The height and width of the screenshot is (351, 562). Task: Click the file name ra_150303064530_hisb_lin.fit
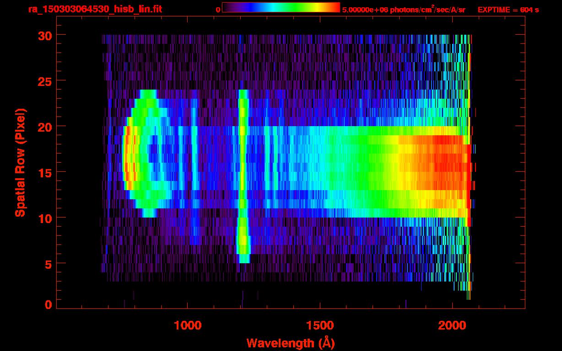pyautogui.click(x=95, y=9)
